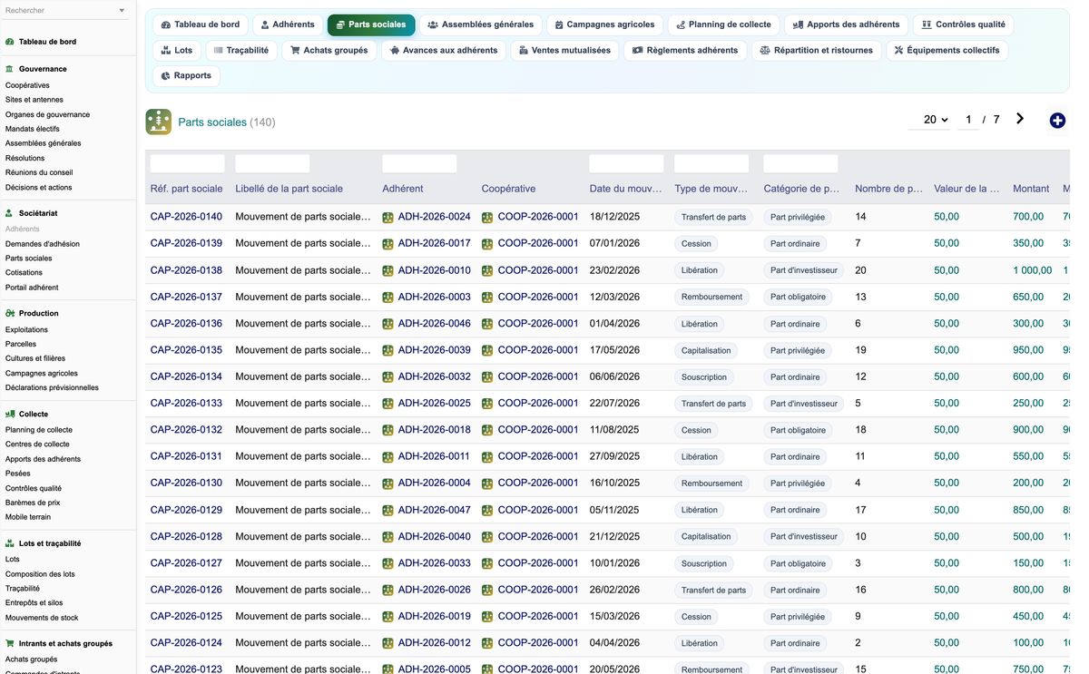Screen dimensions: 1089x674
Task: Sort by Montant column header
Action: coord(1031,189)
